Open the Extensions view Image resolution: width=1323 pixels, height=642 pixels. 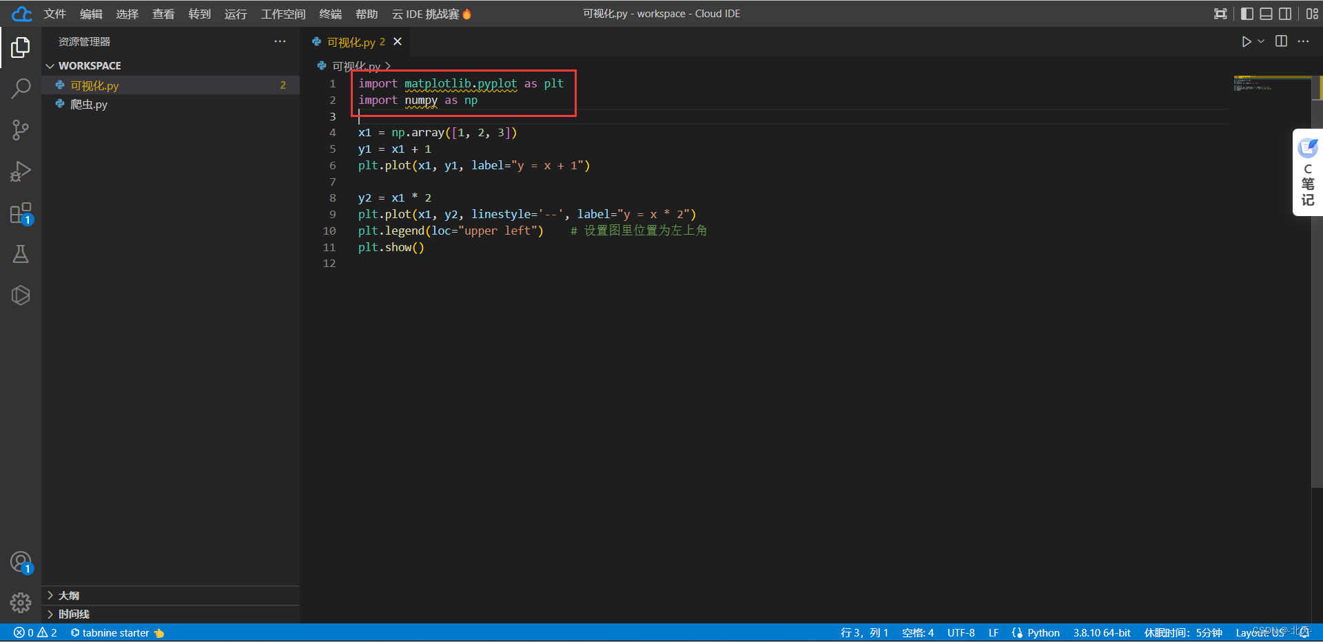click(x=21, y=213)
